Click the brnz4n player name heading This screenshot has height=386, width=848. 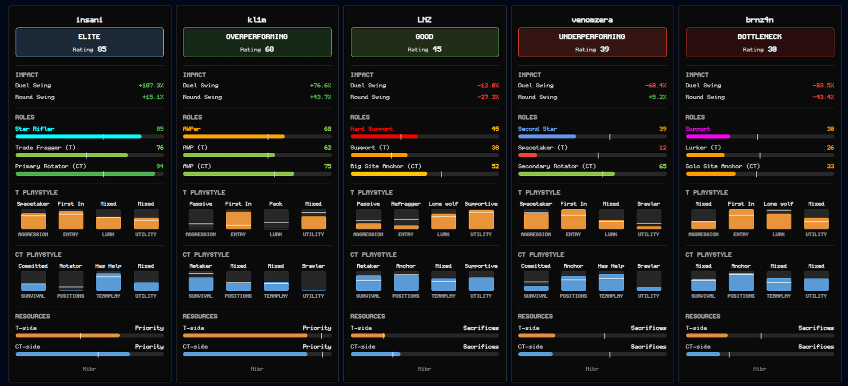click(x=759, y=20)
